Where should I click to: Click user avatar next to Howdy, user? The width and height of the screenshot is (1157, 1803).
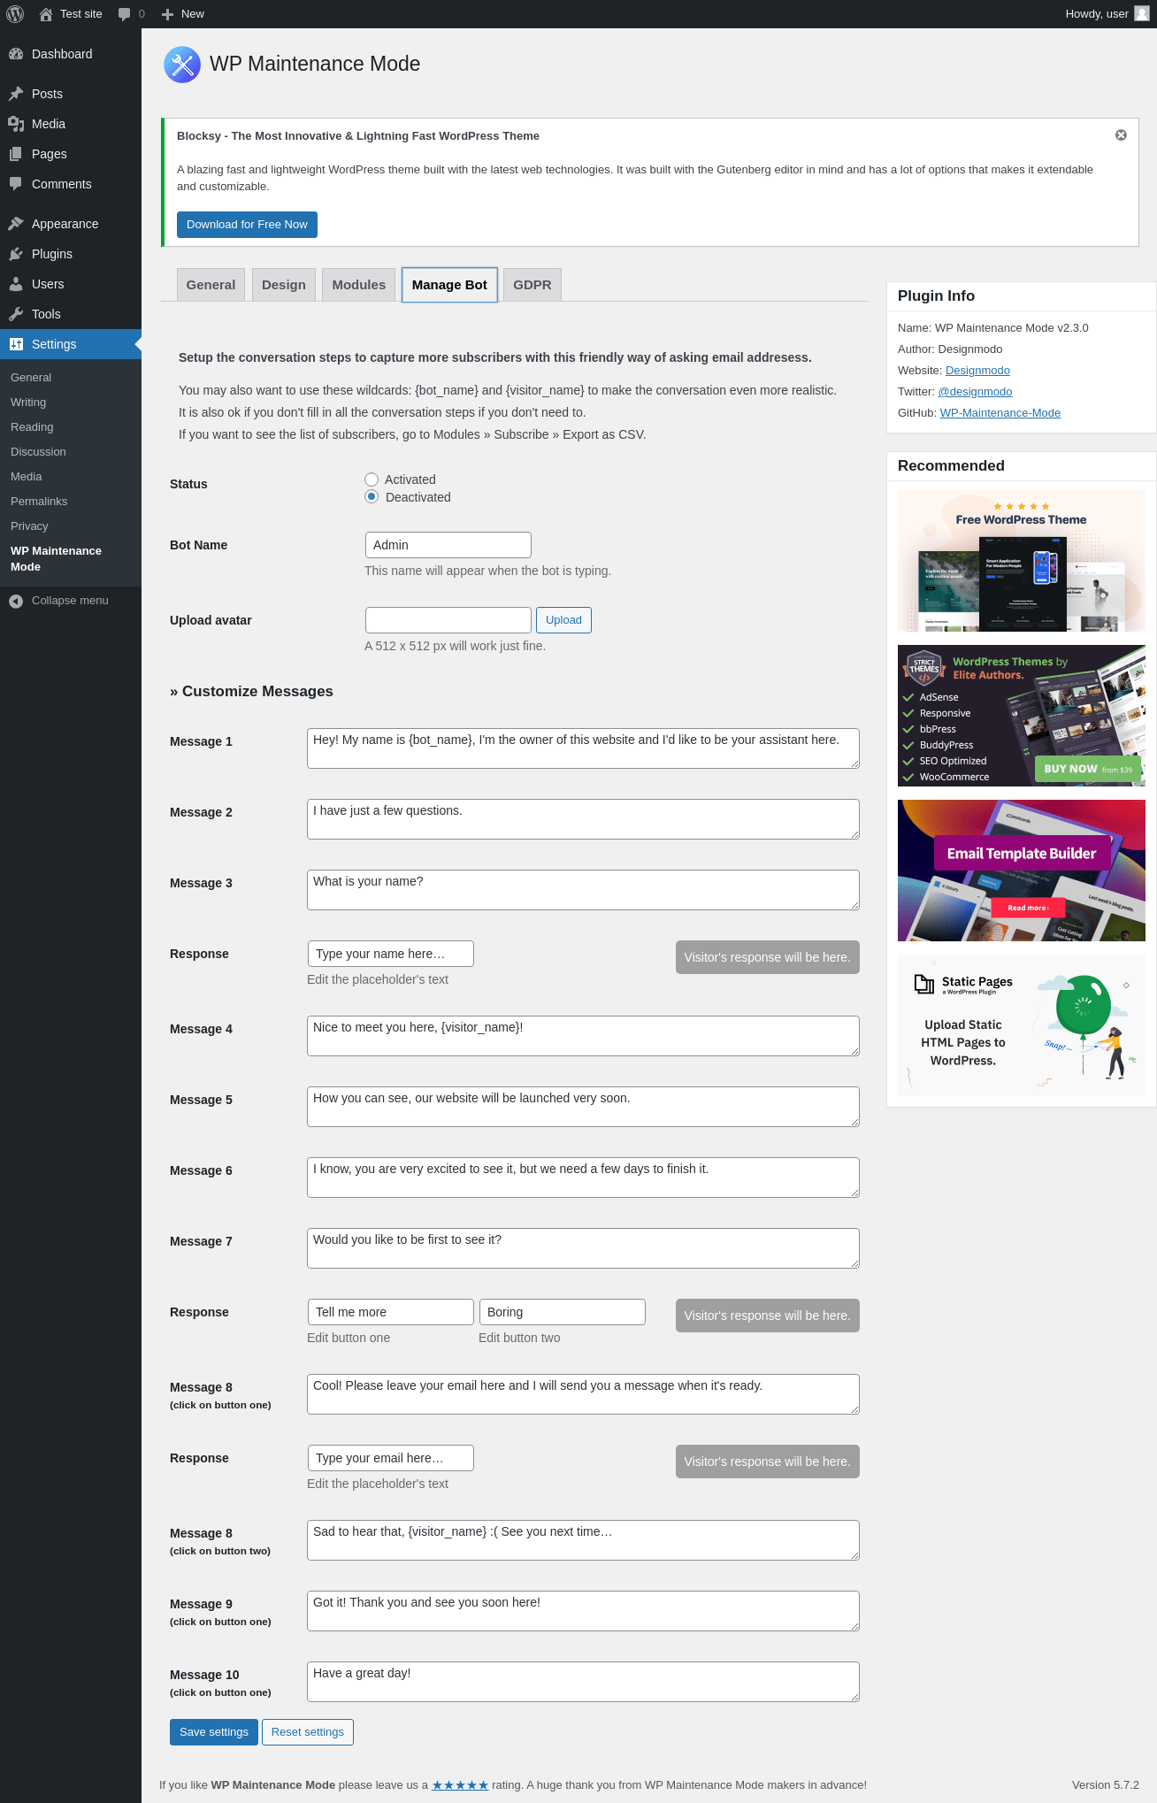point(1142,13)
